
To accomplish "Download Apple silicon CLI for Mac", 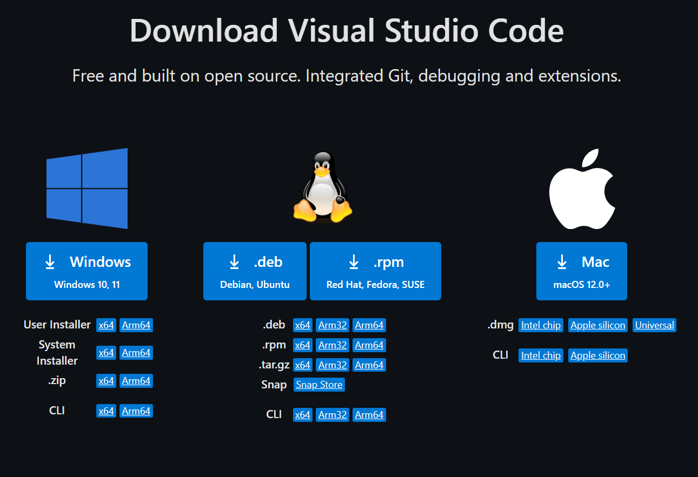I will (x=597, y=355).
